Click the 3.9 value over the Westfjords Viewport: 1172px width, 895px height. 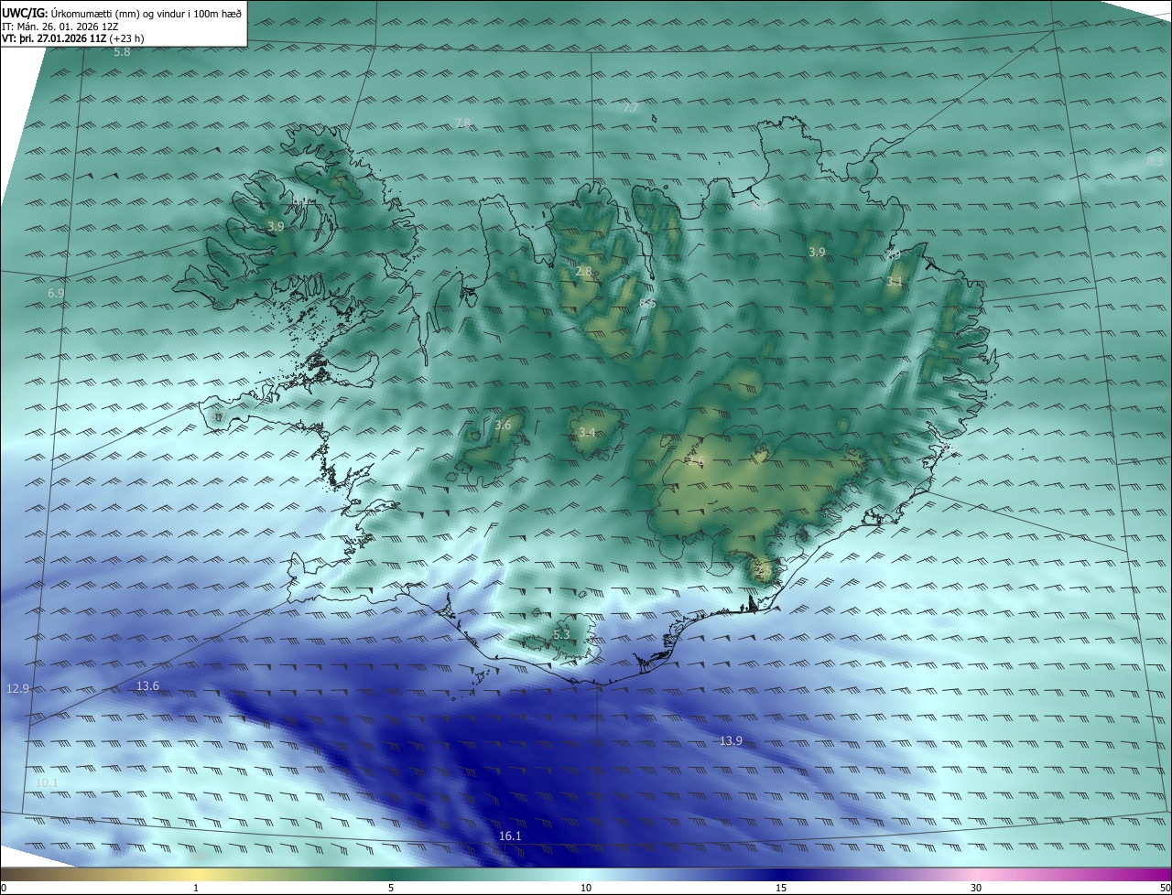(276, 226)
